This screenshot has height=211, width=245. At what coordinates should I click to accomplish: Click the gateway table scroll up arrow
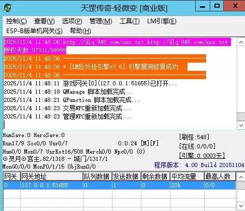(x=241, y=177)
